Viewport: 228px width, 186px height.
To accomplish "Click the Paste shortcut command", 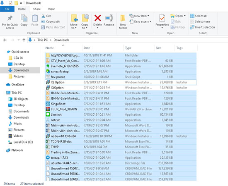I will [x=53, y=27].
